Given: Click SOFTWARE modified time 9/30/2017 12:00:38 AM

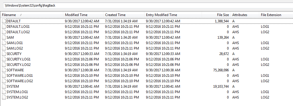Looking at the screenshot, I should [x=82, y=70].
